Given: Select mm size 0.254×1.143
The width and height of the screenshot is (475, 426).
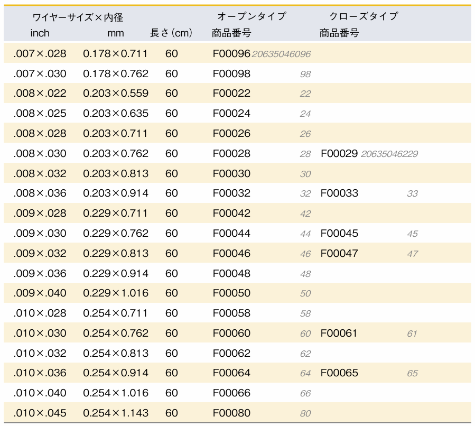Looking at the screenshot, I should click(x=116, y=413).
